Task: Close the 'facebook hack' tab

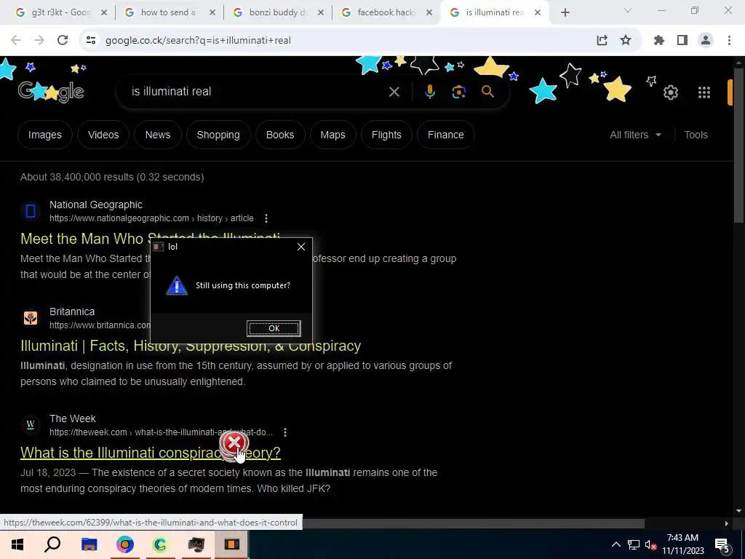Action: [429, 13]
